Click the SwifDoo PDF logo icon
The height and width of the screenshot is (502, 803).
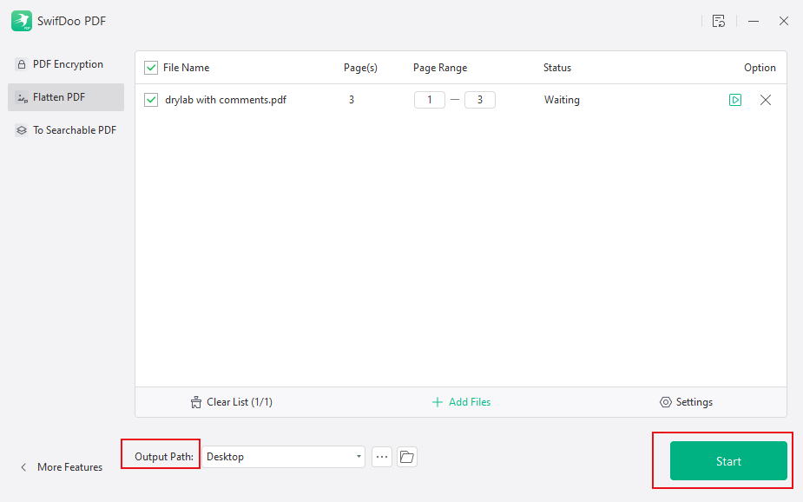pos(21,20)
